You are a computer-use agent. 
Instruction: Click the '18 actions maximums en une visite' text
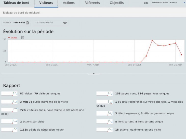tap(138, 130)
